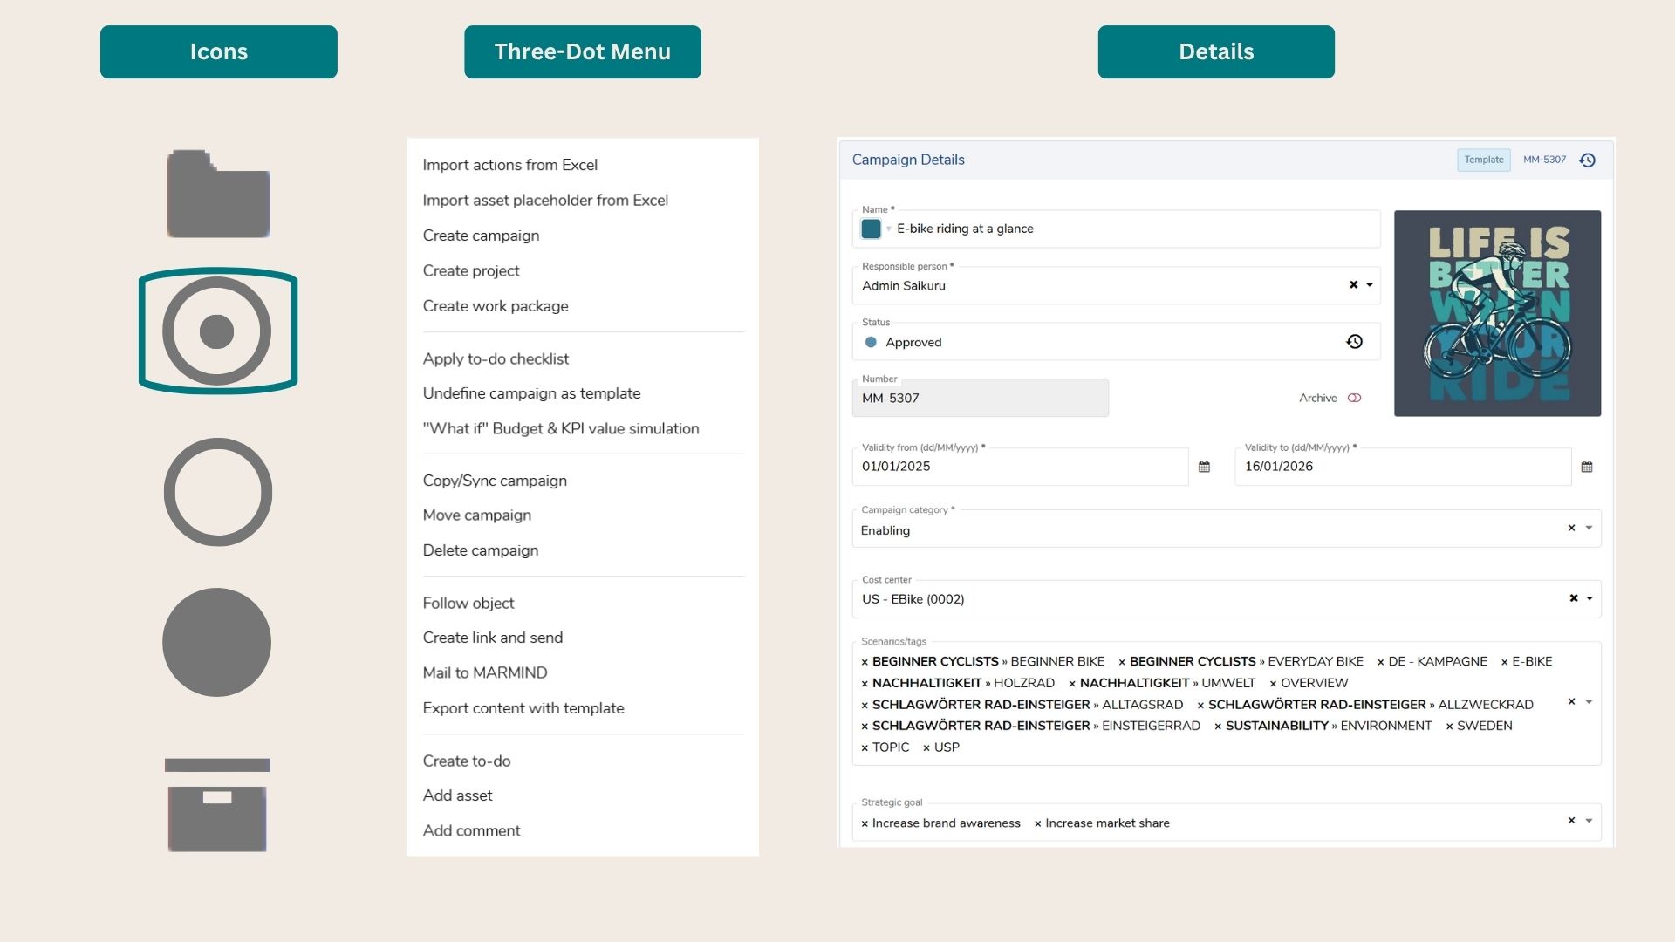Screen dimensions: 1675x942
Task: Choose Copy/Sync campaign menu entry
Action: coord(495,481)
